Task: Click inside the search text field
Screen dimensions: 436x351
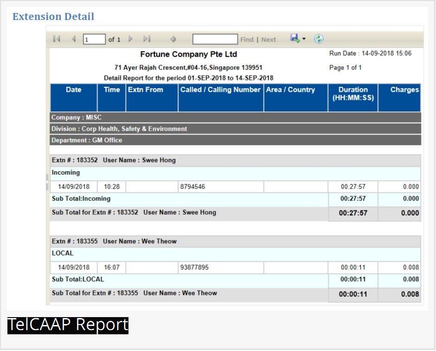Action: [215, 39]
